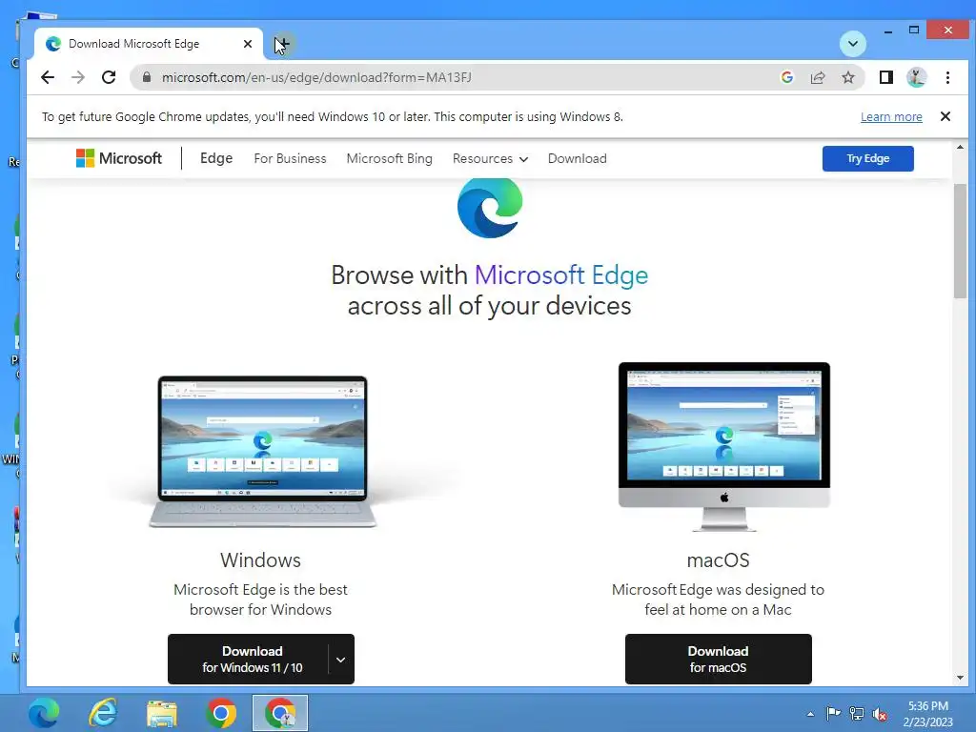This screenshot has height=732, width=976.
Task: Click the Windows heading text
Action: [x=260, y=559]
